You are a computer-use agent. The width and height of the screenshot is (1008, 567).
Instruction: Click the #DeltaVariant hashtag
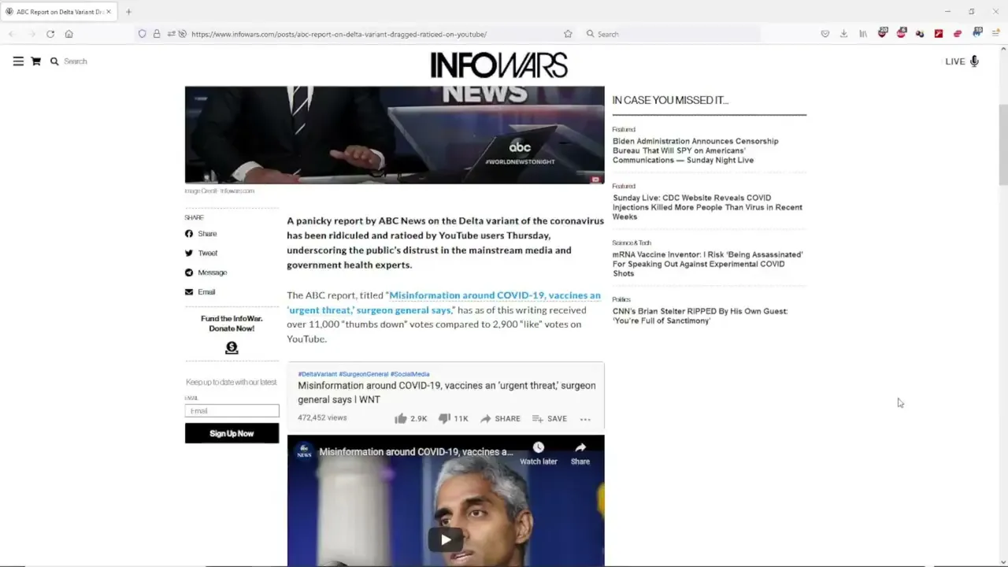pos(317,374)
